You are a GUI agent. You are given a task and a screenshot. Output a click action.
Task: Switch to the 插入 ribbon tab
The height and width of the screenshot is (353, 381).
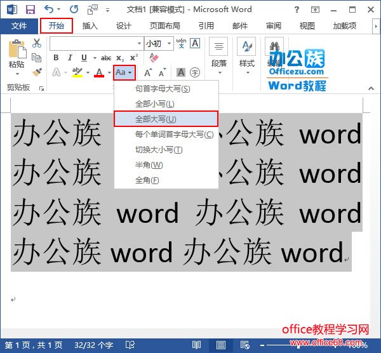point(90,26)
